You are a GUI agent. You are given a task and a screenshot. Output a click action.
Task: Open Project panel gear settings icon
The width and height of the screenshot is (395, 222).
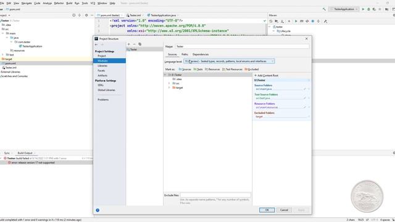(x=86, y=15)
